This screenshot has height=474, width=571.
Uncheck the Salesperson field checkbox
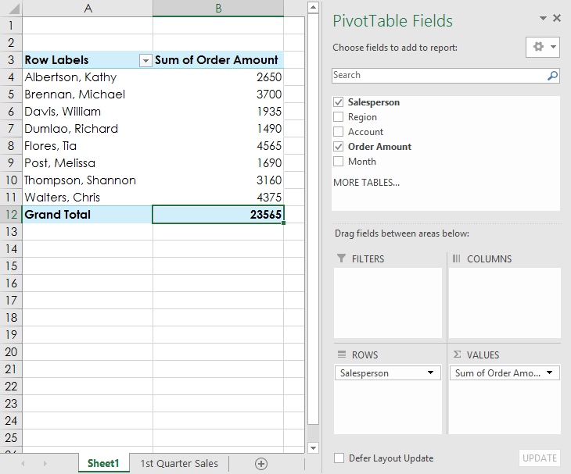tap(339, 102)
